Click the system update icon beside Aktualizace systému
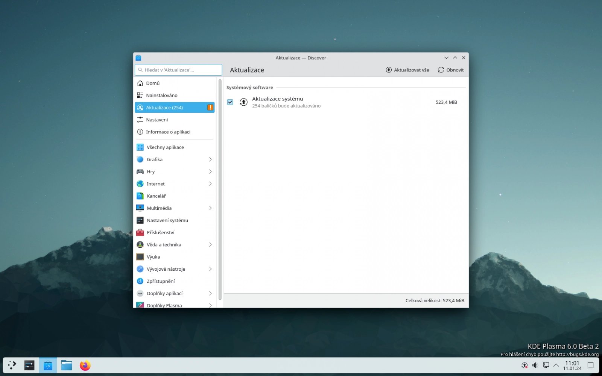This screenshot has width=602, height=376. point(243,102)
